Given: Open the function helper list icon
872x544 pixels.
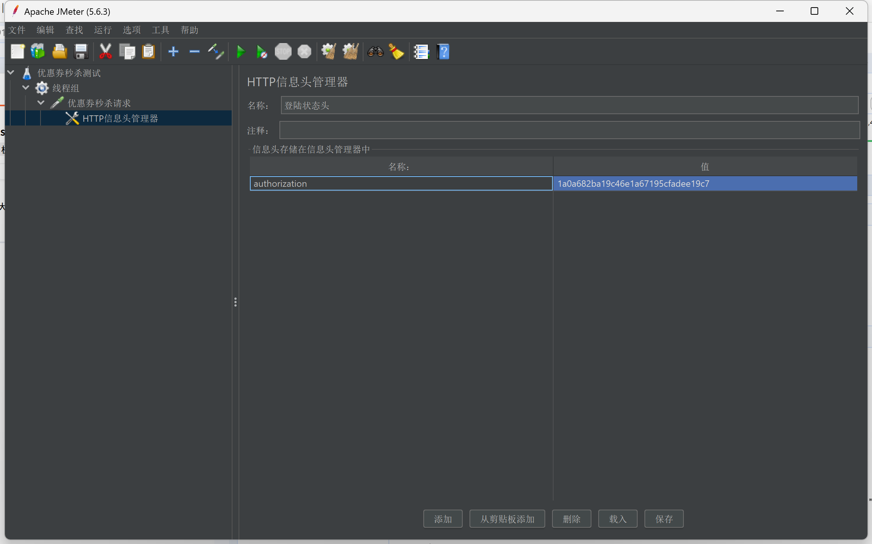Looking at the screenshot, I should pyautogui.click(x=421, y=52).
